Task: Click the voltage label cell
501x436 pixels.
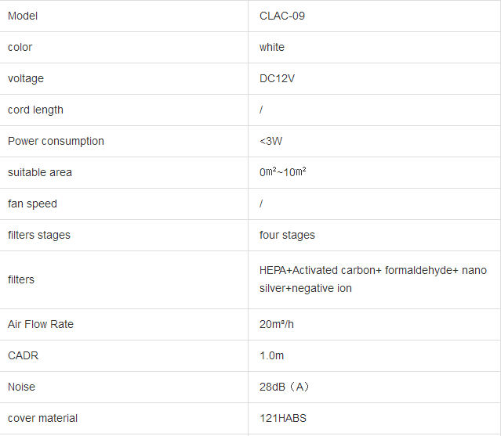Action: pyautogui.click(x=26, y=78)
